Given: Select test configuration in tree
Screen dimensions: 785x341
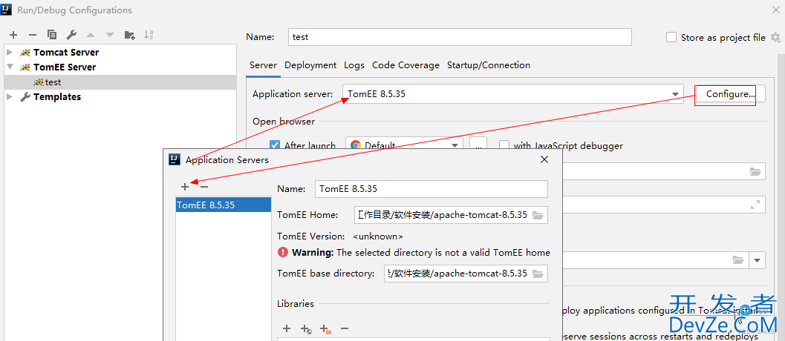Looking at the screenshot, I should (x=120, y=82).
